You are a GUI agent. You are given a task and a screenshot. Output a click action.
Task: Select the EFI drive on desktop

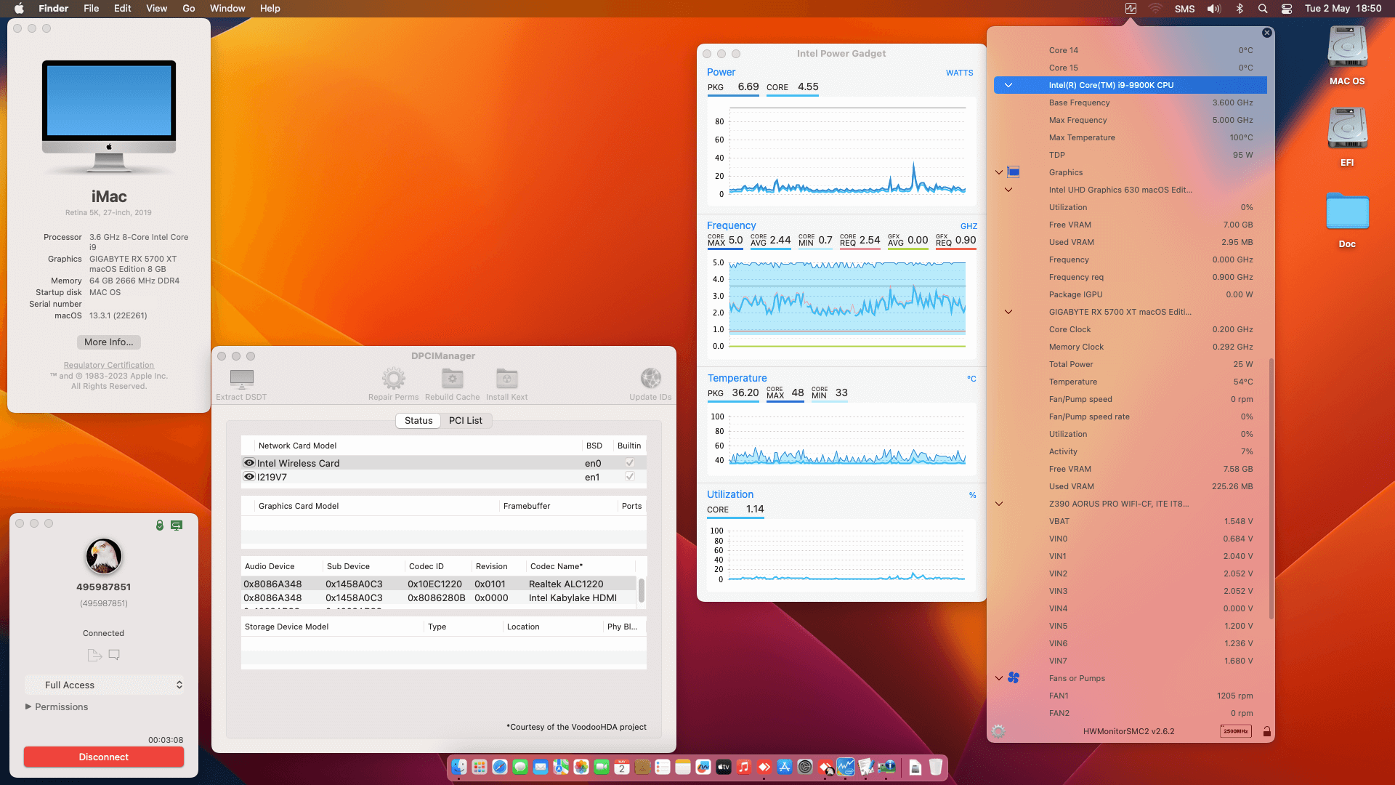(x=1347, y=137)
